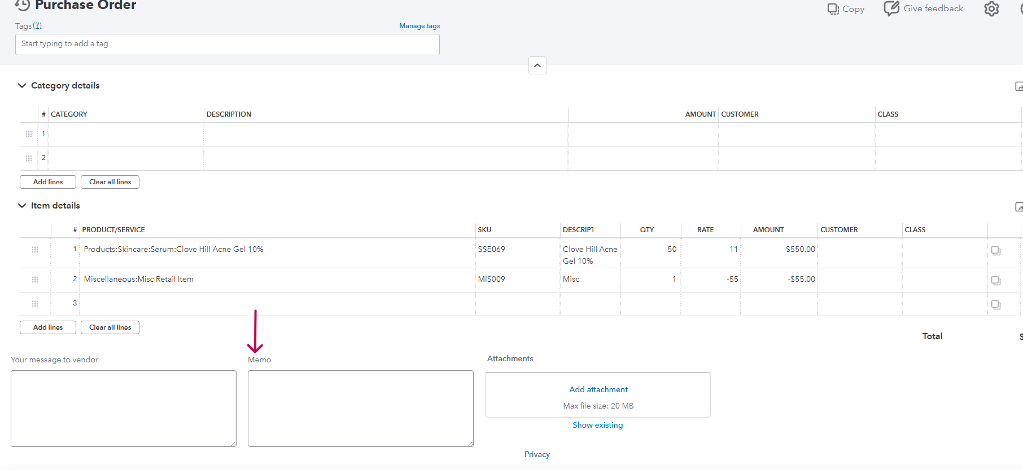1023x470 pixels.
Task: Click the settings gear icon
Action: pos(991,9)
